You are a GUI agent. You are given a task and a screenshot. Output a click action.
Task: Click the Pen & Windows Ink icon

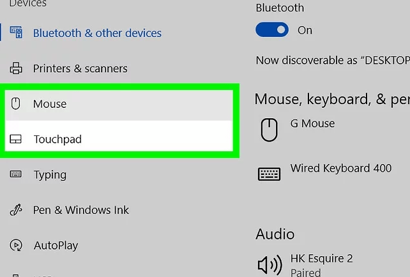click(16, 210)
